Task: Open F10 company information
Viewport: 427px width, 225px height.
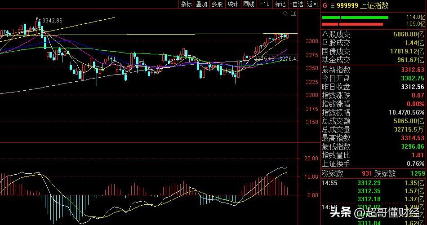Action: click(x=265, y=4)
